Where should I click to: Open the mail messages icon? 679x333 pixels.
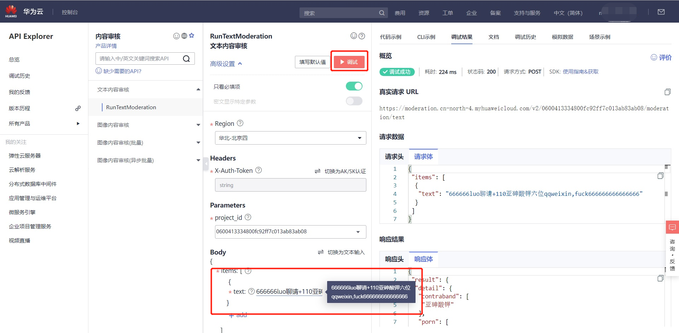click(x=661, y=12)
